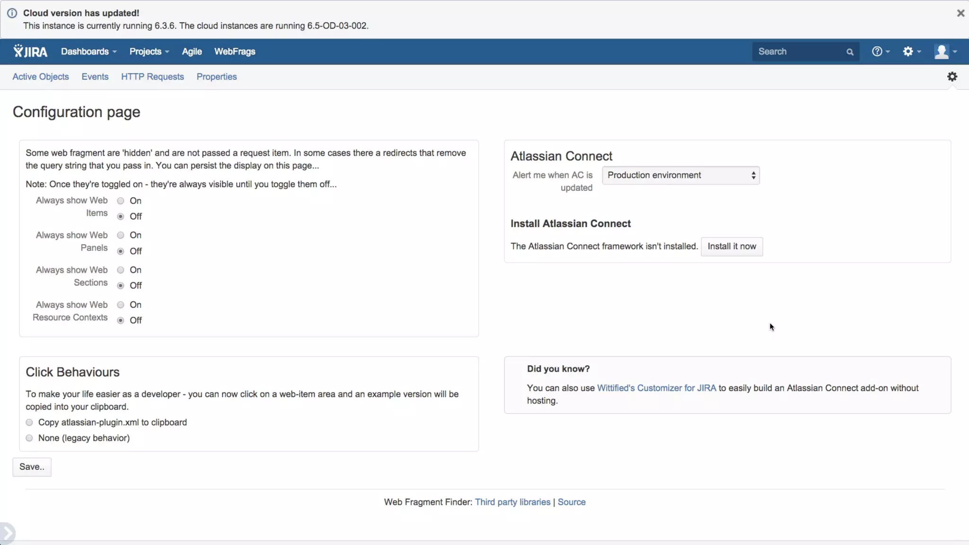969x545 pixels.
Task: Open the Production environment dropdown
Action: pyautogui.click(x=680, y=176)
